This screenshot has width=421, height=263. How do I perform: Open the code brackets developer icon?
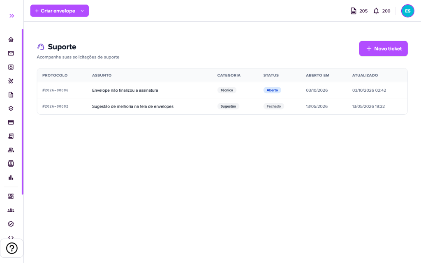11,238
